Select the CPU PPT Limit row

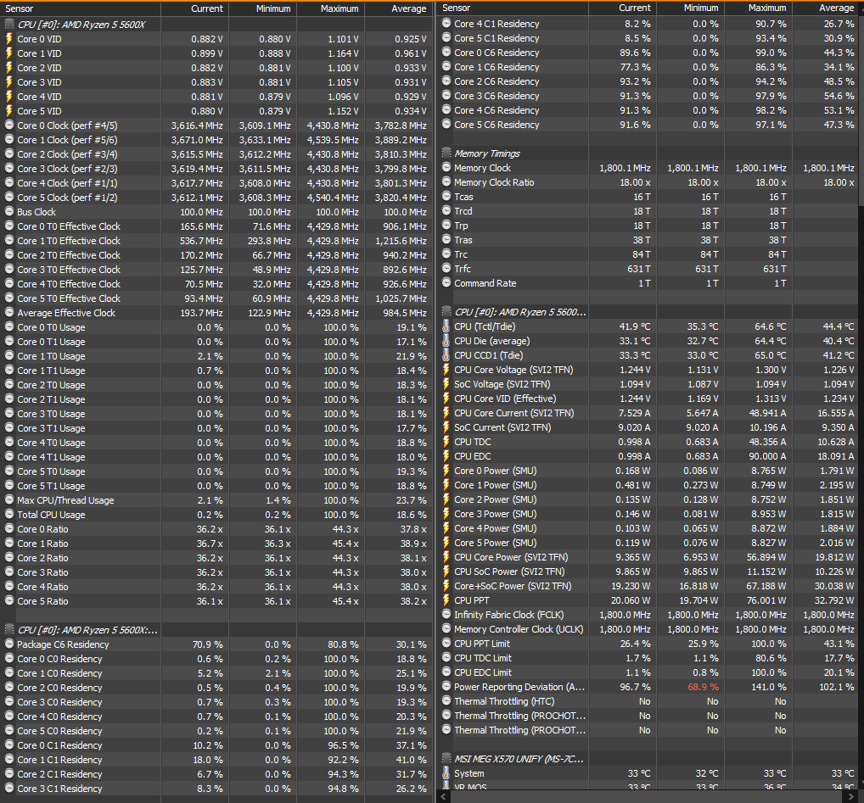[x=648, y=644]
